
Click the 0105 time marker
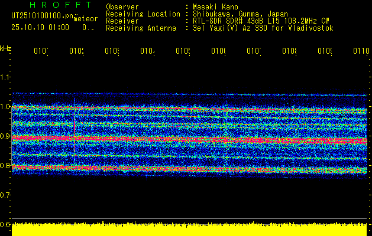click(183, 52)
